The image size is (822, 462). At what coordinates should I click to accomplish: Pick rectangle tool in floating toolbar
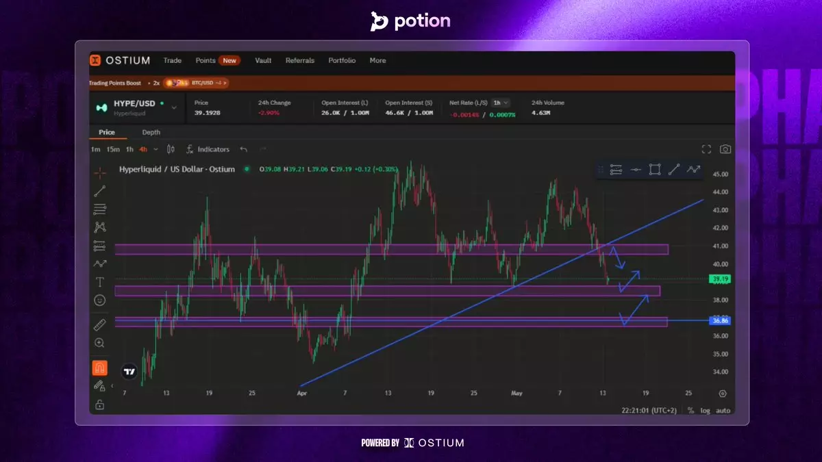point(655,170)
